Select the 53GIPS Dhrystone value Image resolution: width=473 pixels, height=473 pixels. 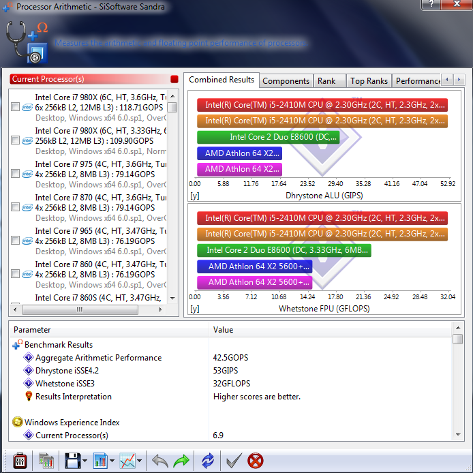[x=226, y=371]
